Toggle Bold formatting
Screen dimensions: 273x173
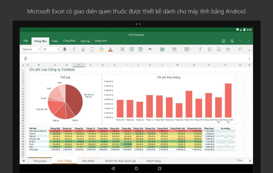(65, 49)
